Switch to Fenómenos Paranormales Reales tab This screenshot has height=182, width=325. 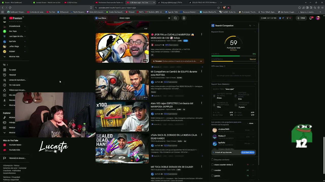point(109,3)
